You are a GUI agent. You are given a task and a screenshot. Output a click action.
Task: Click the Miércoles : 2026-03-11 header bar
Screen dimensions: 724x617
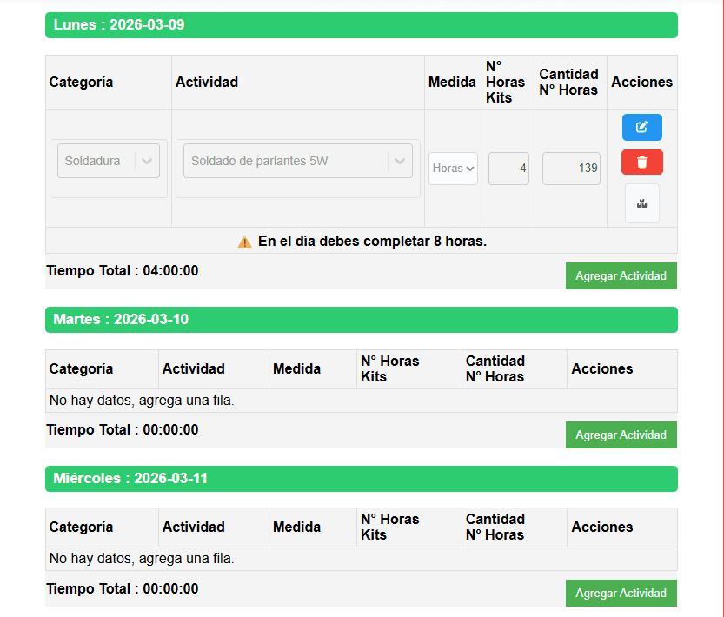(x=361, y=479)
